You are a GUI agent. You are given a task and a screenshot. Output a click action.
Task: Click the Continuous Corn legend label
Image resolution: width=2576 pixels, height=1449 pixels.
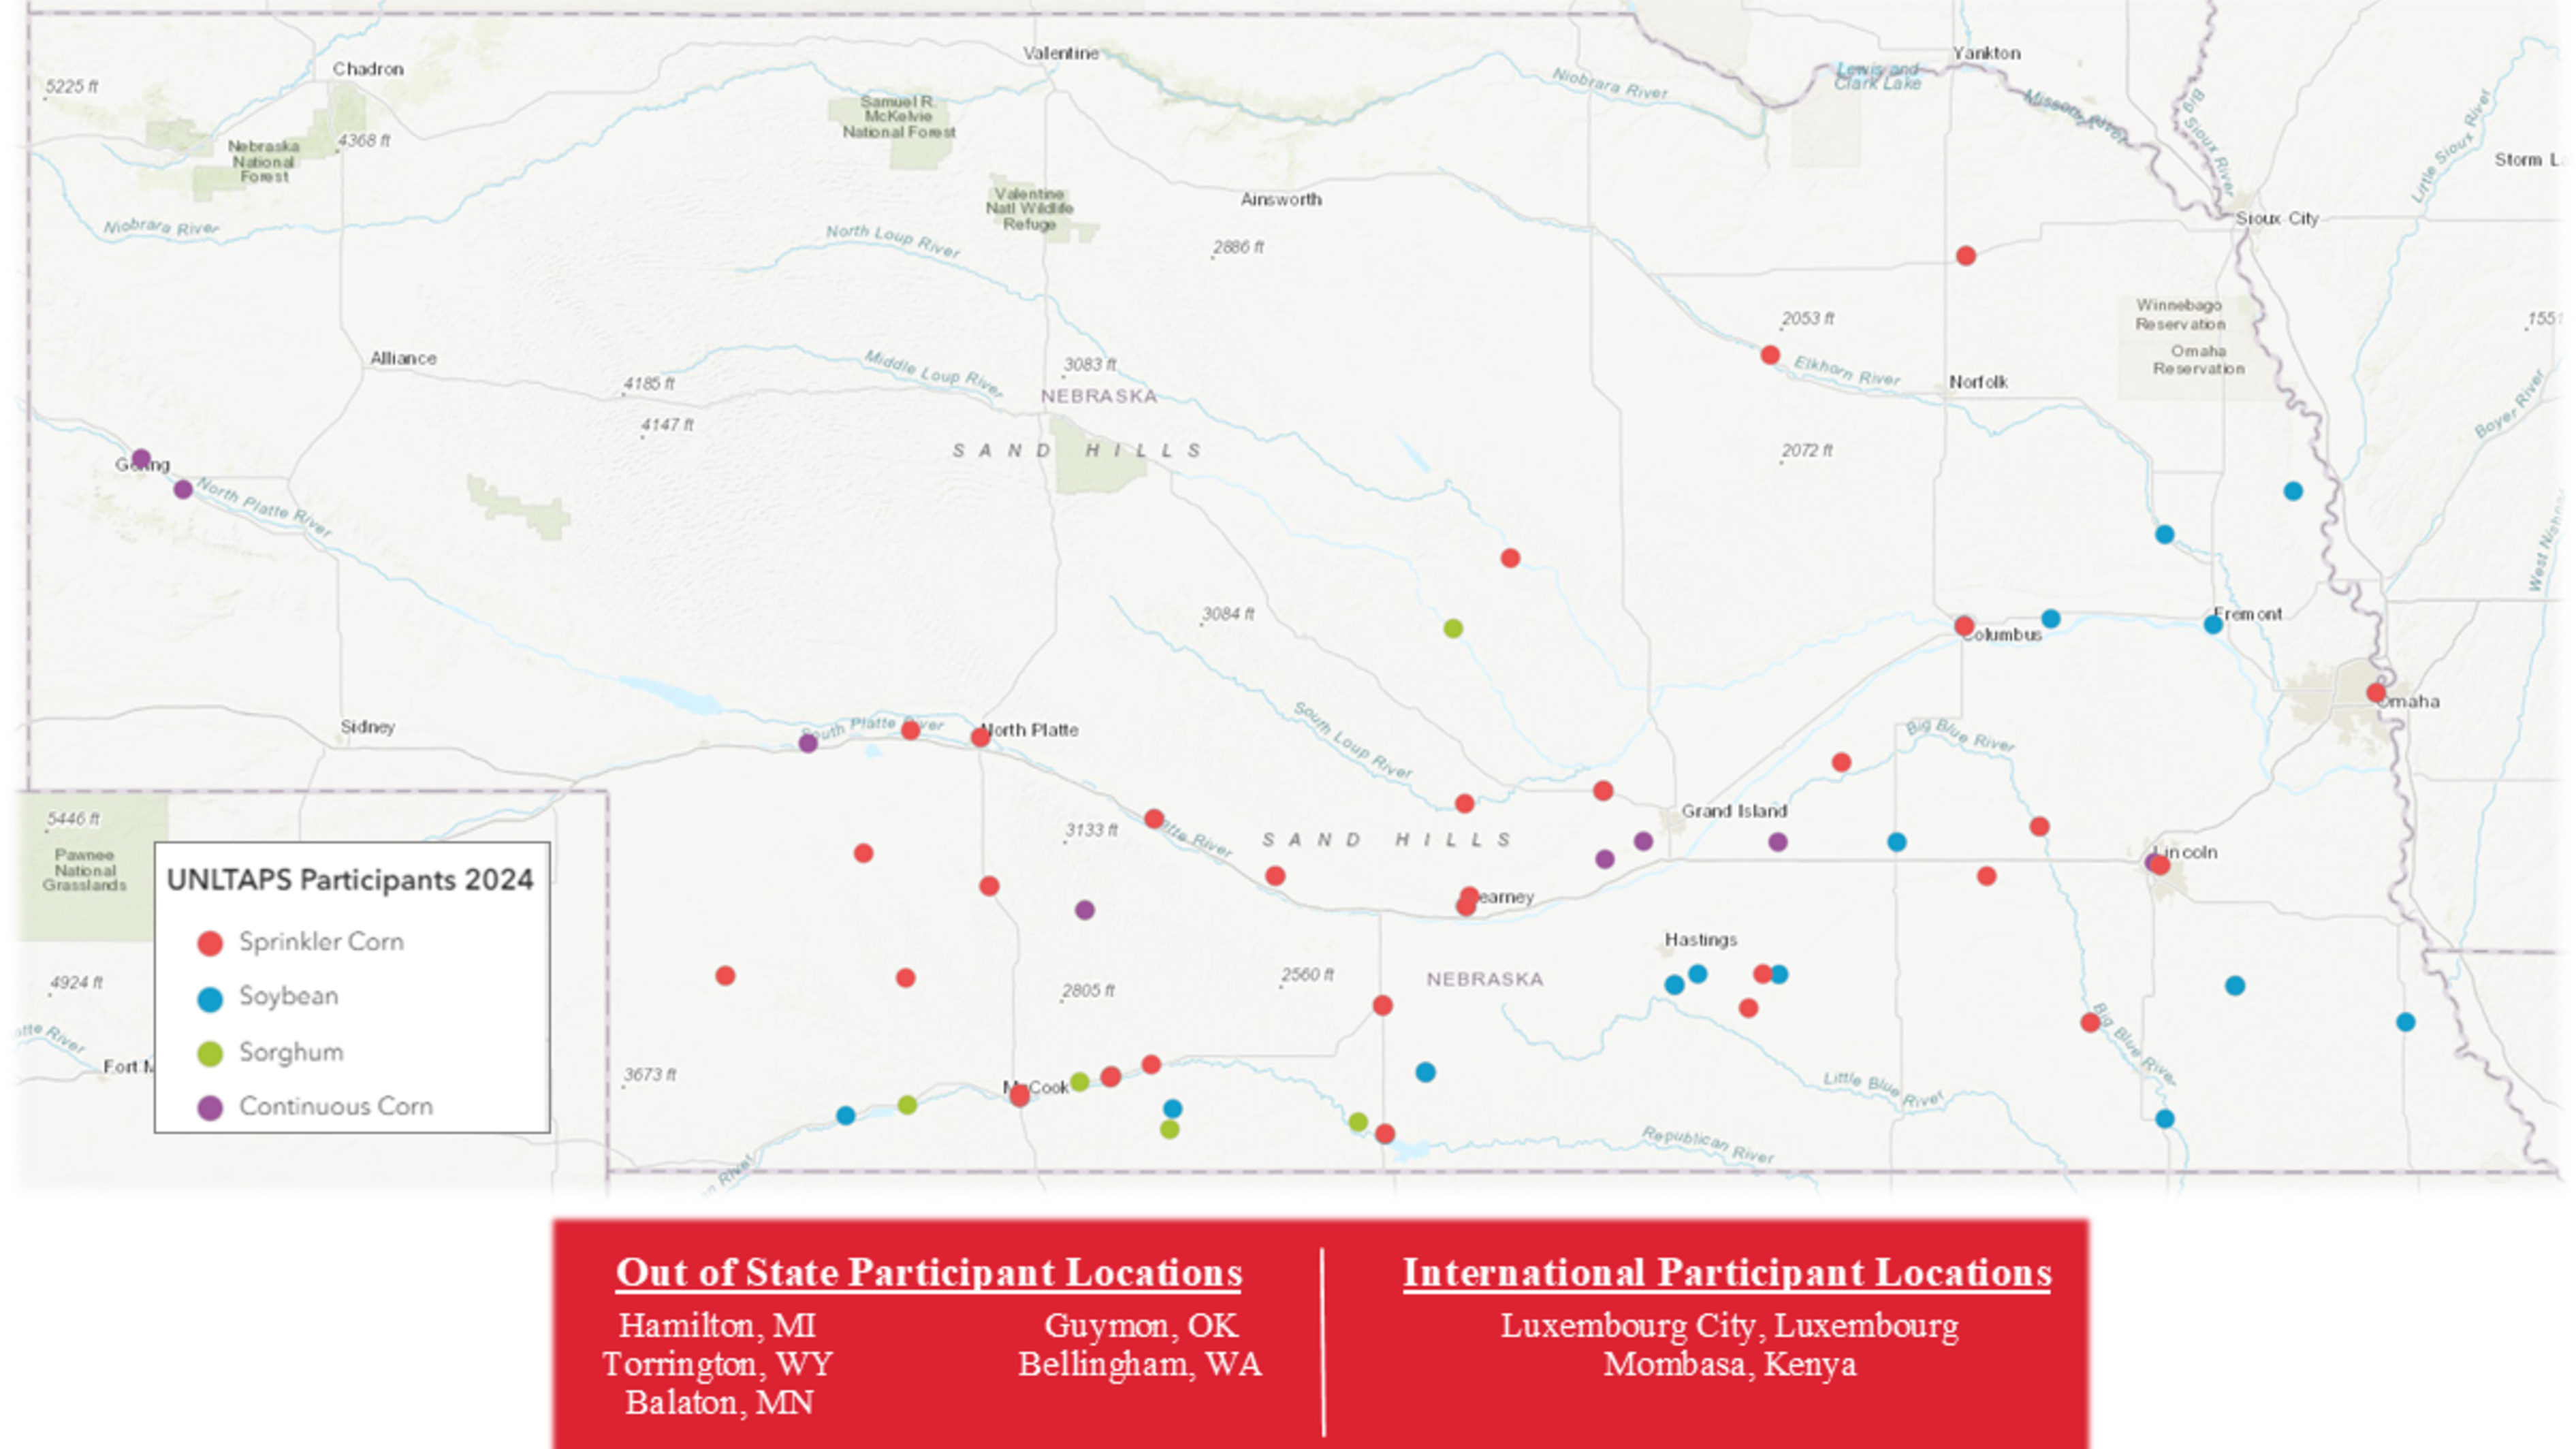coord(336,1107)
